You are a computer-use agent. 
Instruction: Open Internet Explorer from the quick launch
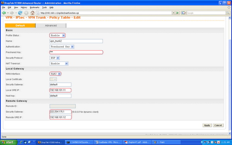click(21, 142)
